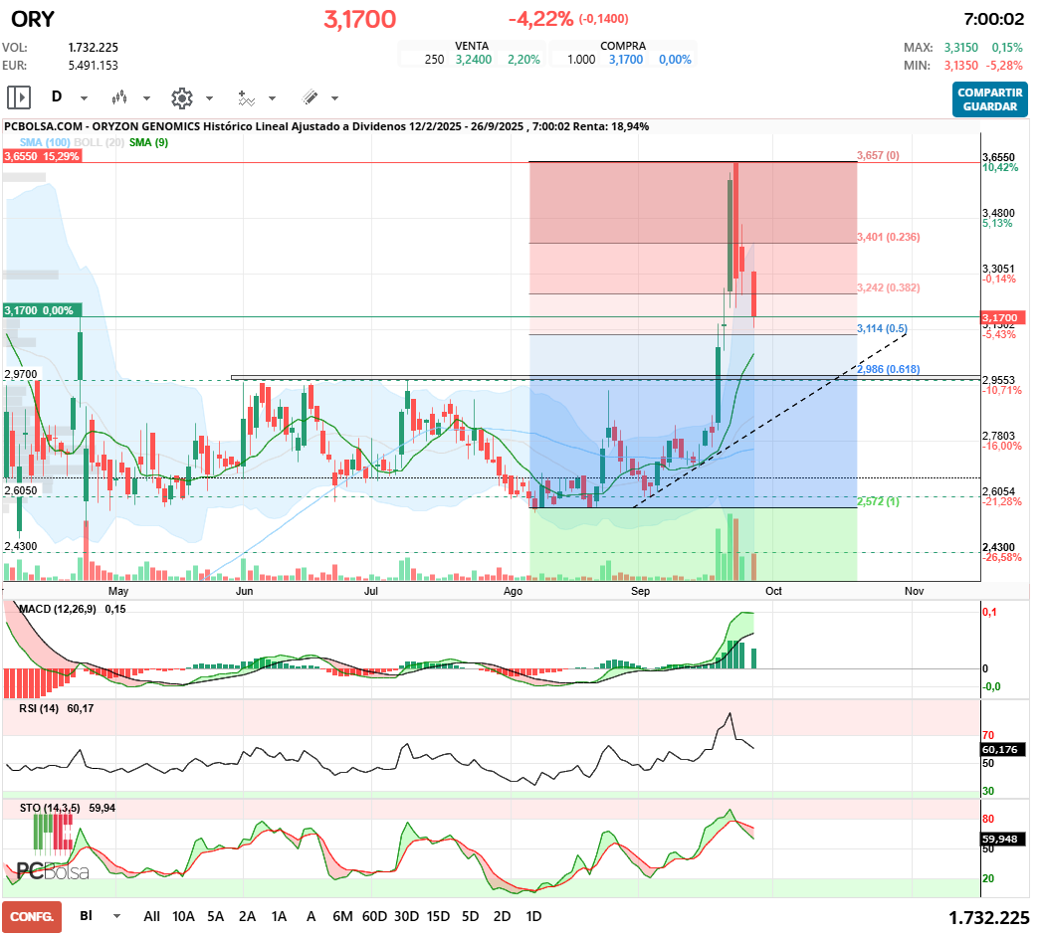
Task: Click the COMPARTIR GUARDAR button
Action: (990, 99)
